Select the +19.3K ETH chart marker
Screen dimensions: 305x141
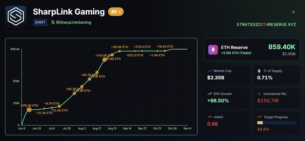(x=165, y=51)
